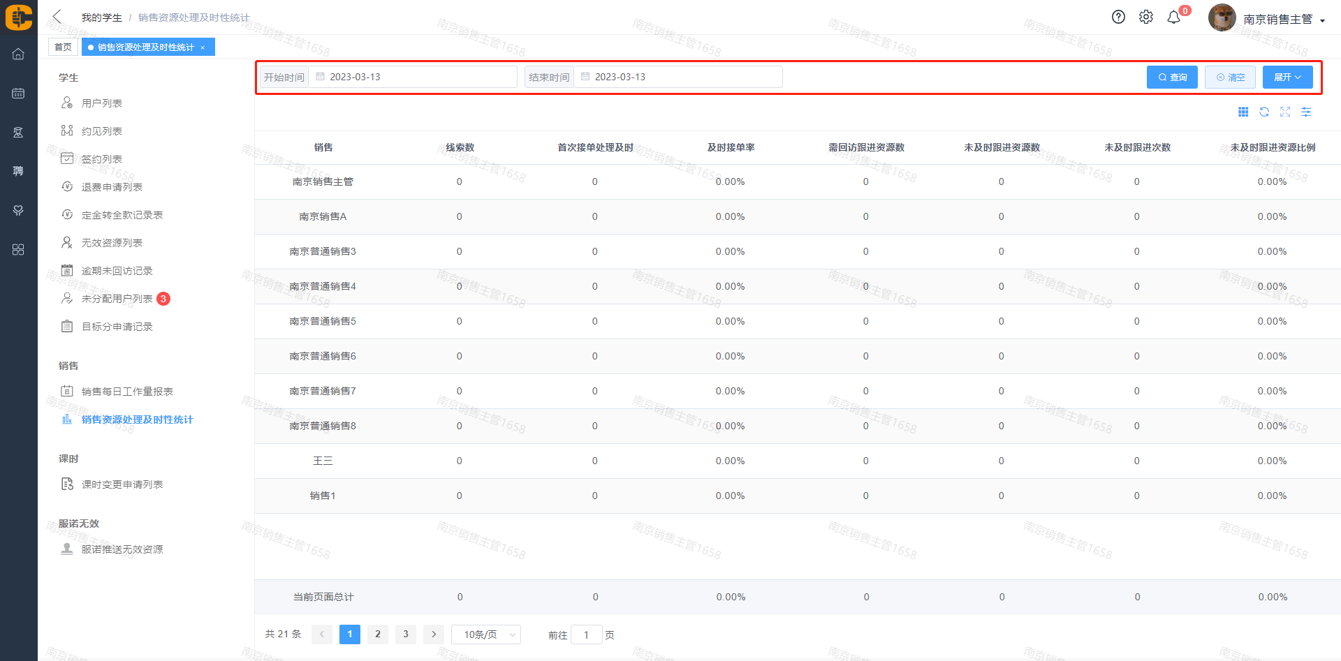This screenshot has width=1341, height=661.
Task: Open the settings gear icon
Action: [x=1146, y=17]
